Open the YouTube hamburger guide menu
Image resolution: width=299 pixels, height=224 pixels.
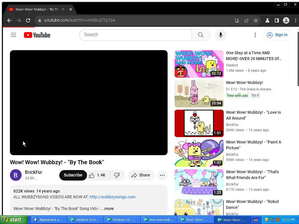(13, 35)
